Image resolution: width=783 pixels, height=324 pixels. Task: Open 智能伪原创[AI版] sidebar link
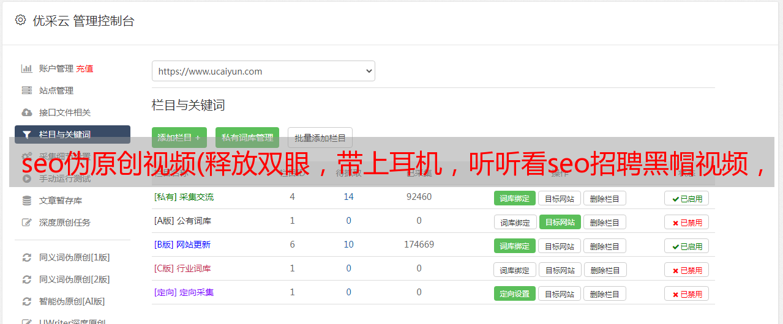pyautogui.click(x=72, y=301)
